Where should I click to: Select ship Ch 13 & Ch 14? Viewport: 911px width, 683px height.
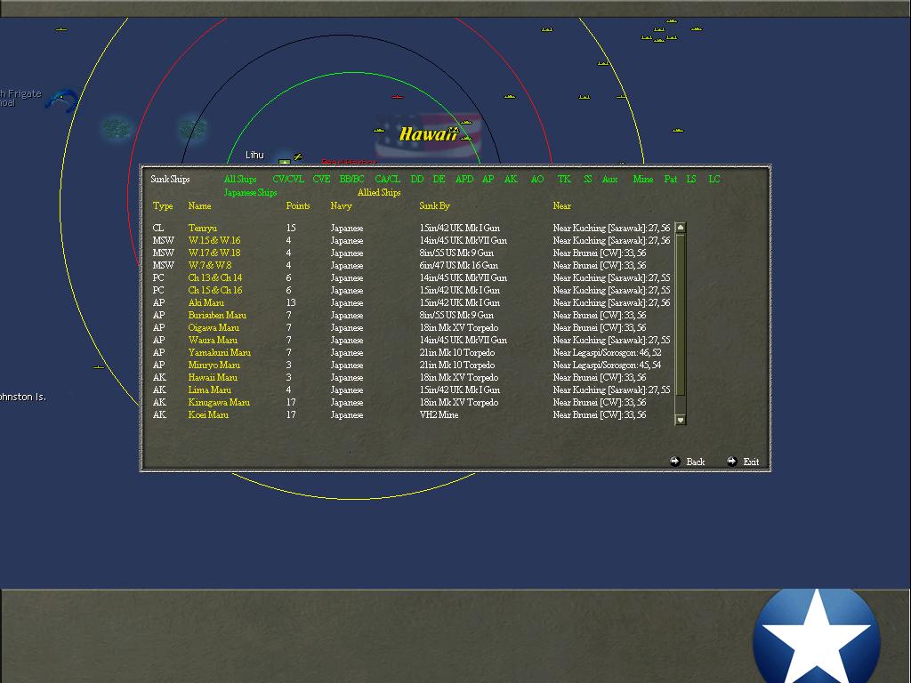215,277
